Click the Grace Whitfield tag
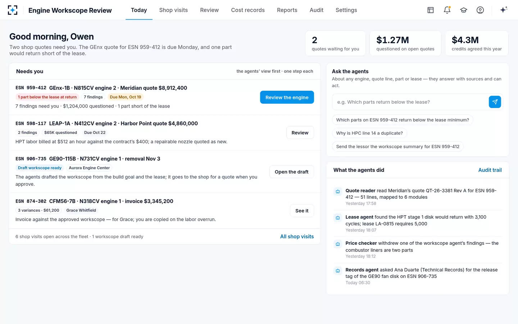The image size is (518, 324). [x=81, y=210]
